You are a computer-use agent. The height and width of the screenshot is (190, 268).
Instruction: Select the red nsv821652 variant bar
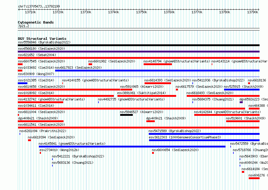tap(139, 58)
